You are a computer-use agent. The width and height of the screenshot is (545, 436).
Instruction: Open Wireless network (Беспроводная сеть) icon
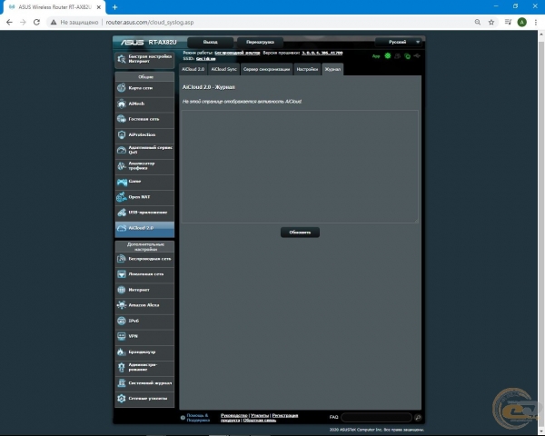click(x=122, y=259)
